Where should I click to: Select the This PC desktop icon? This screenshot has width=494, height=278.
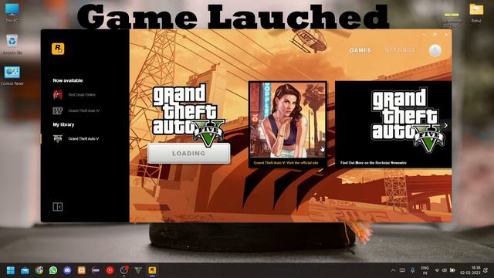click(x=12, y=13)
